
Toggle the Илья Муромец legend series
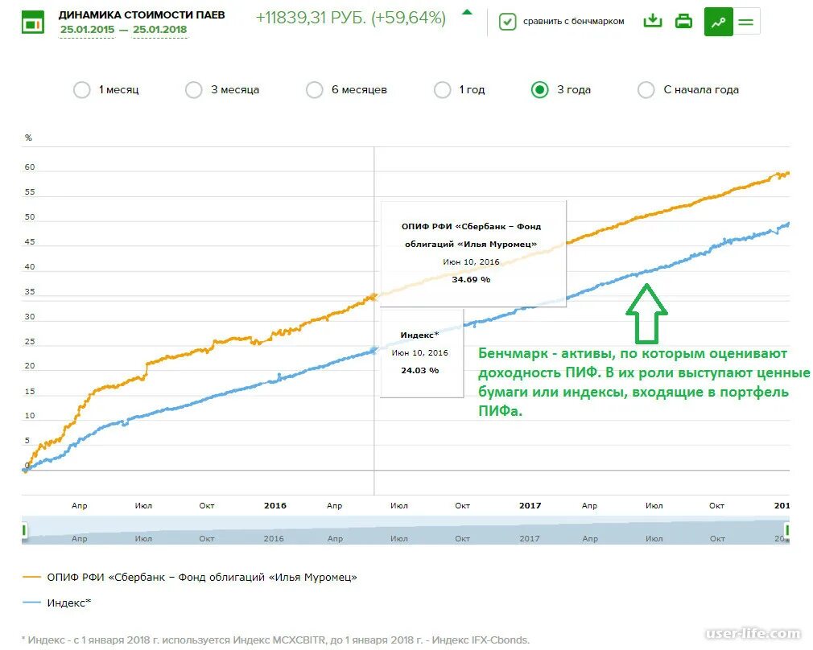tap(202, 577)
